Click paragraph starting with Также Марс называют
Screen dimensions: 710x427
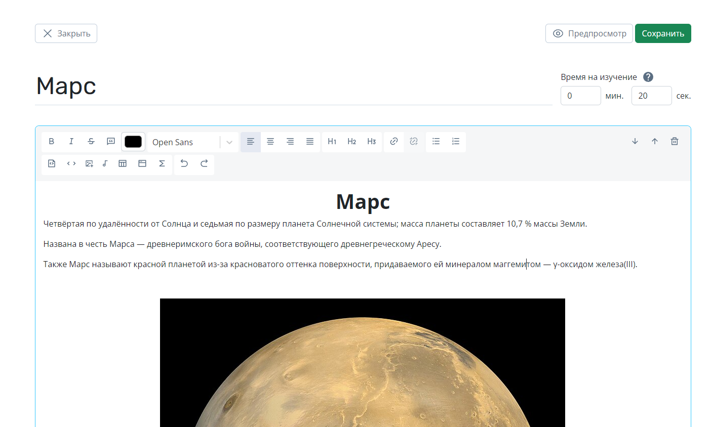[x=340, y=264]
